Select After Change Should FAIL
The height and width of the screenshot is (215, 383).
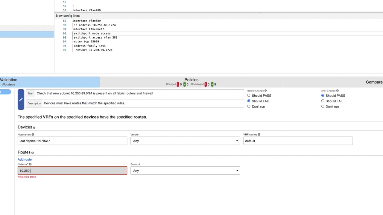(323, 101)
